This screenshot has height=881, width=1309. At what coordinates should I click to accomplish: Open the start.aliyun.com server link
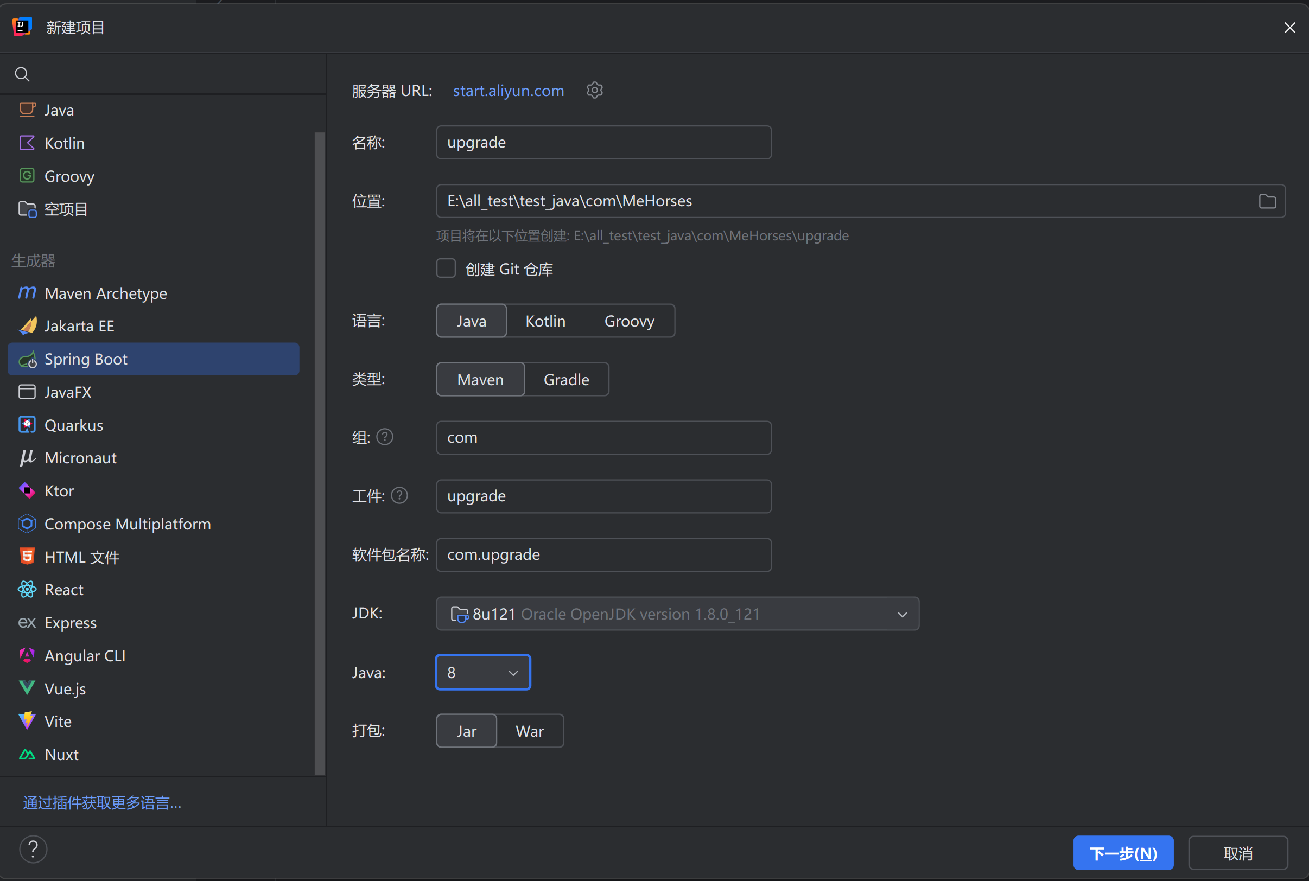coord(508,91)
